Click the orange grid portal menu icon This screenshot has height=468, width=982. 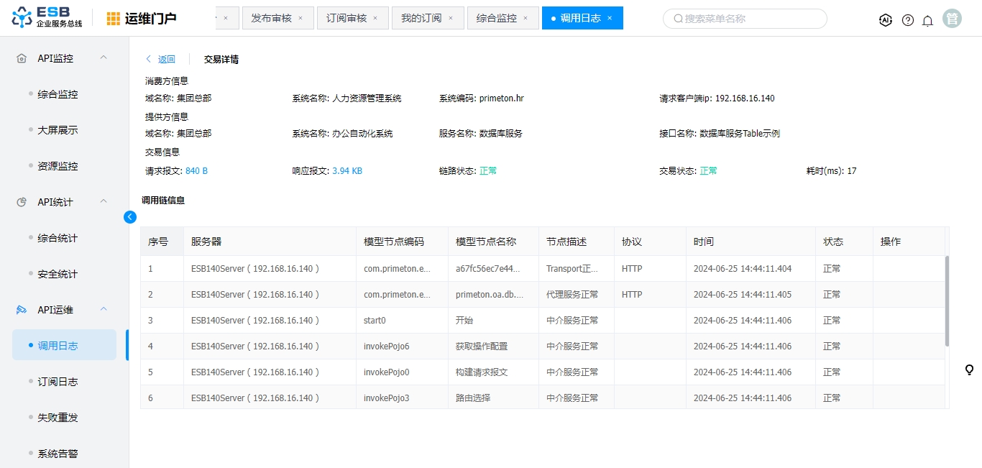click(x=114, y=19)
